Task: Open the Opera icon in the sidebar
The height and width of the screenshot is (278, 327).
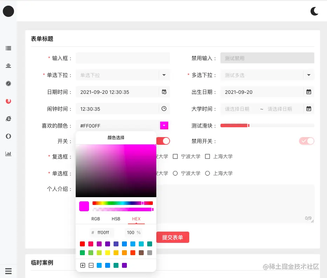Action: (x=8, y=136)
